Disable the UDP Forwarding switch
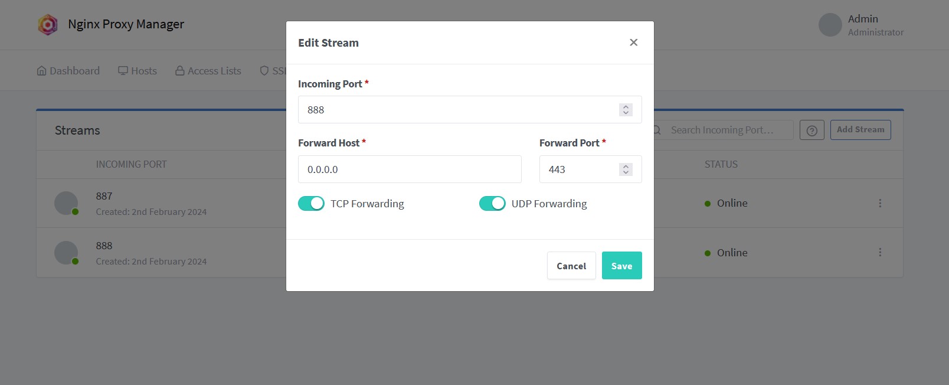Screen dimensions: 949x385 (x=492, y=204)
